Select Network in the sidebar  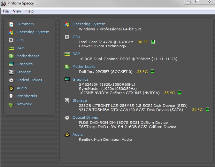[24, 104]
